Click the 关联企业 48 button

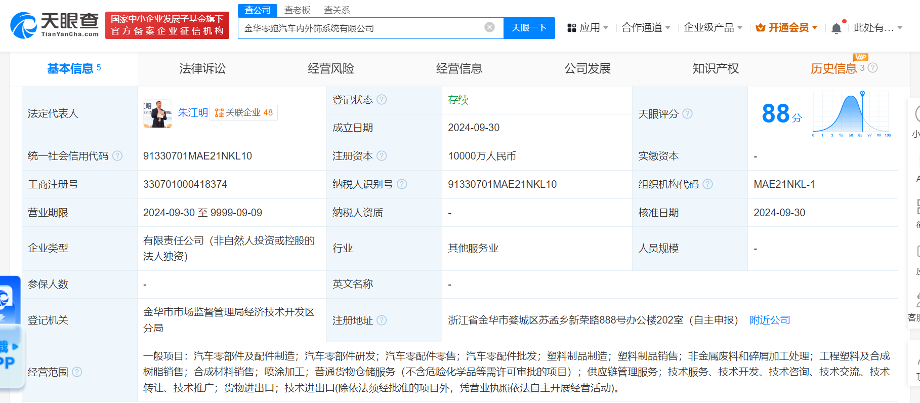tap(243, 113)
